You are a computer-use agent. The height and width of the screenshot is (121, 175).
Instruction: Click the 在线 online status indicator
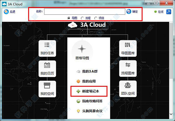(x=159, y=12)
